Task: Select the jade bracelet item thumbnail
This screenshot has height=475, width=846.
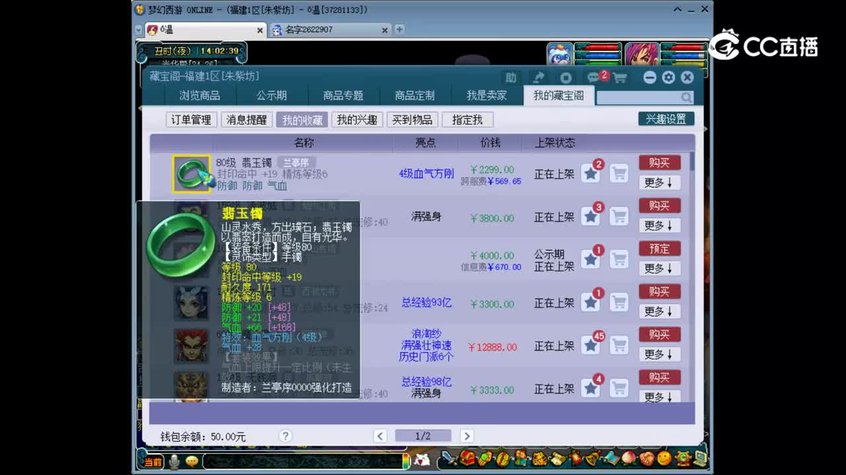Action: coord(192,174)
